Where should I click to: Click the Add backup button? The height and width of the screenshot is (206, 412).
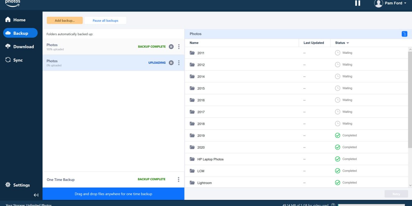(65, 21)
